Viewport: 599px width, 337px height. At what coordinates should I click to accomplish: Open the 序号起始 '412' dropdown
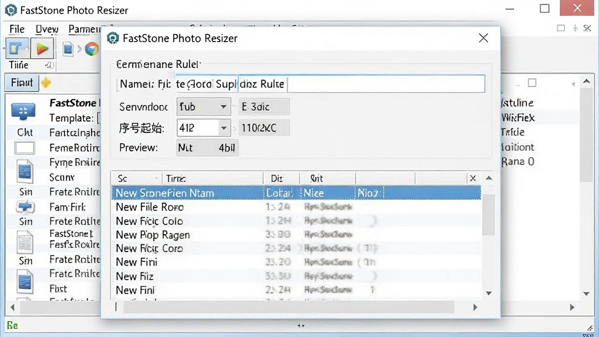click(224, 128)
